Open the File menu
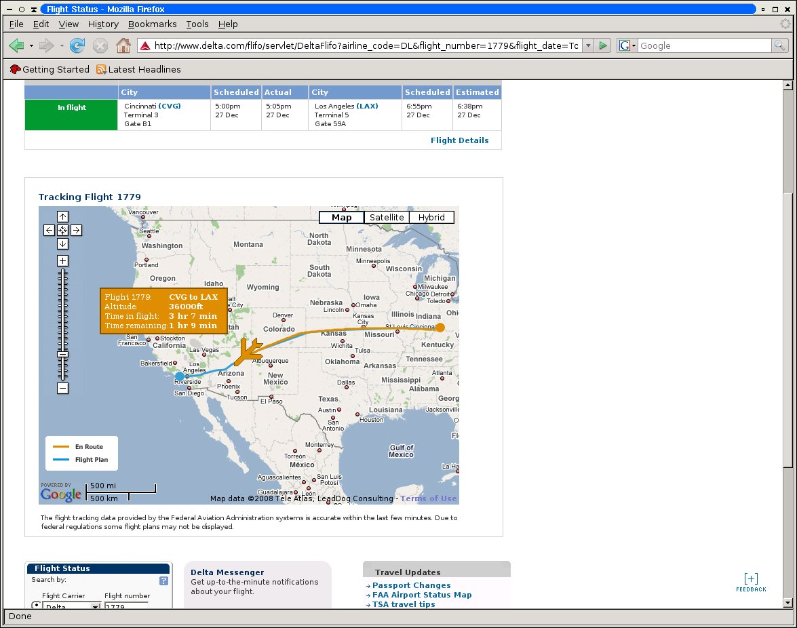This screenshot has height=628, width=797. (16, 24)
